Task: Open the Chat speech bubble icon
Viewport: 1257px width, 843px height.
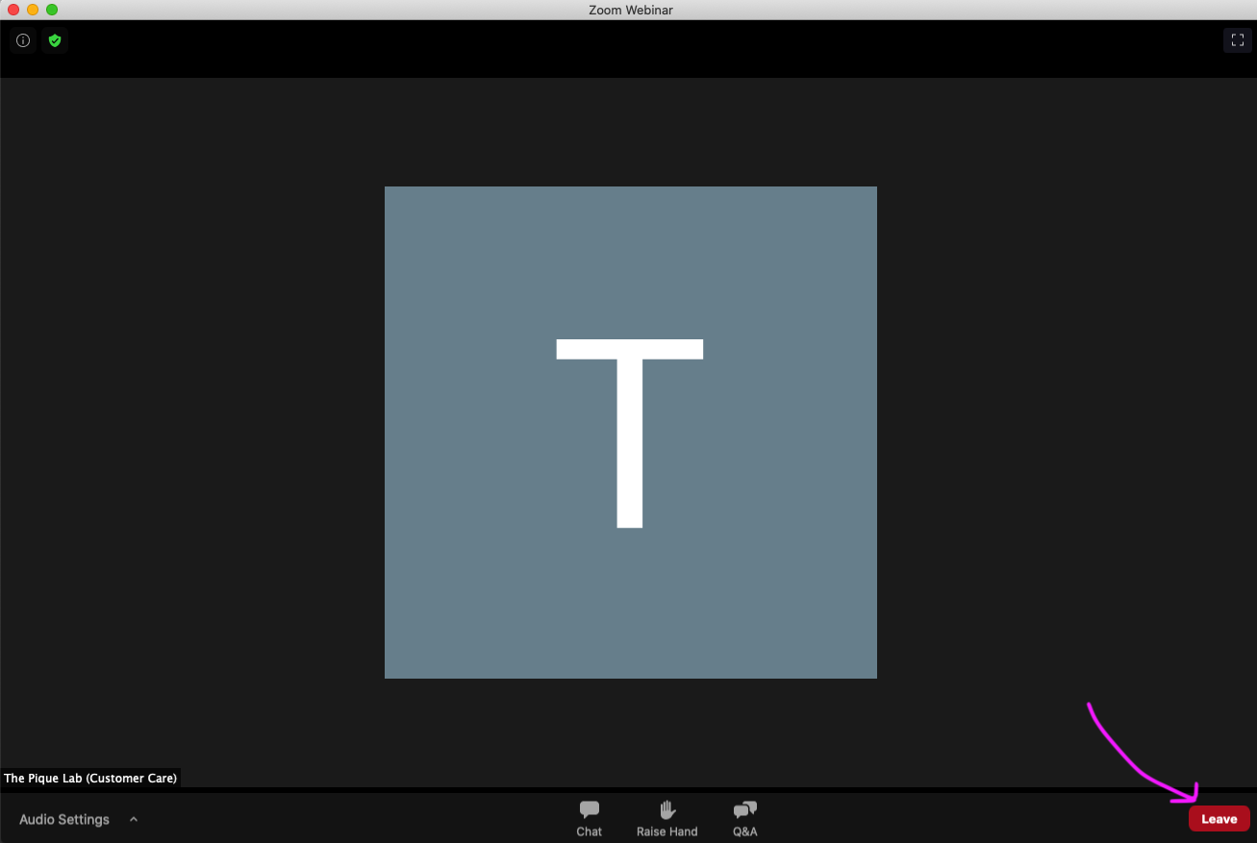Action: click(x=590, y=809)
